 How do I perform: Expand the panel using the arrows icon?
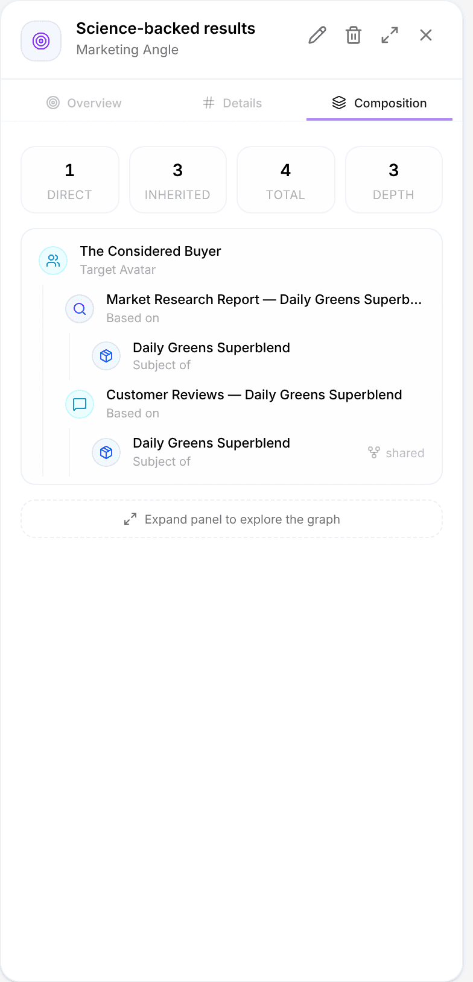point(390,35)
